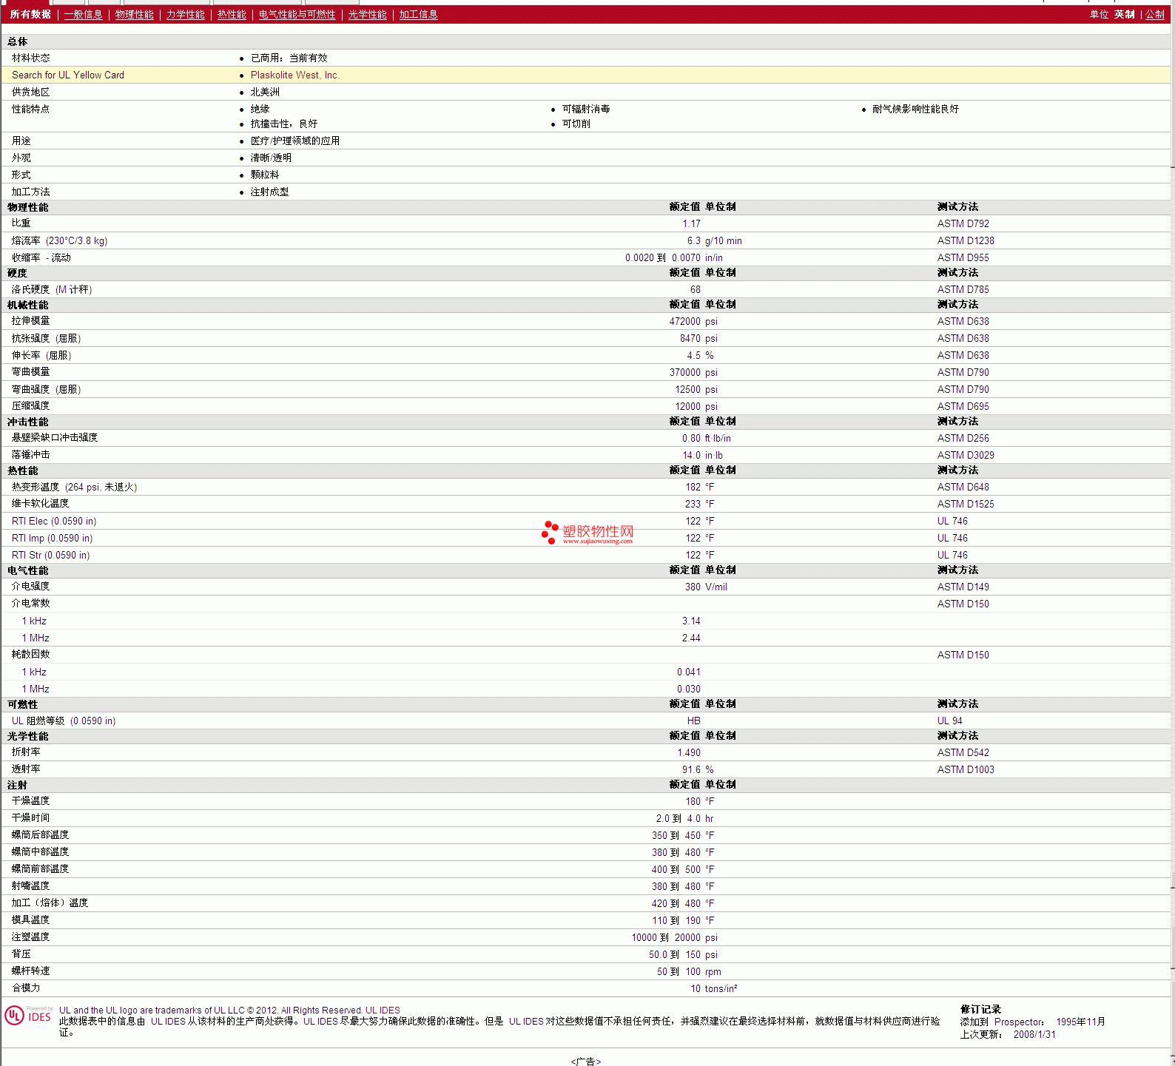The image size is (1175, 1066).
Task: Click last updated date 2008/1/31
Action: coord(1034,1034)
